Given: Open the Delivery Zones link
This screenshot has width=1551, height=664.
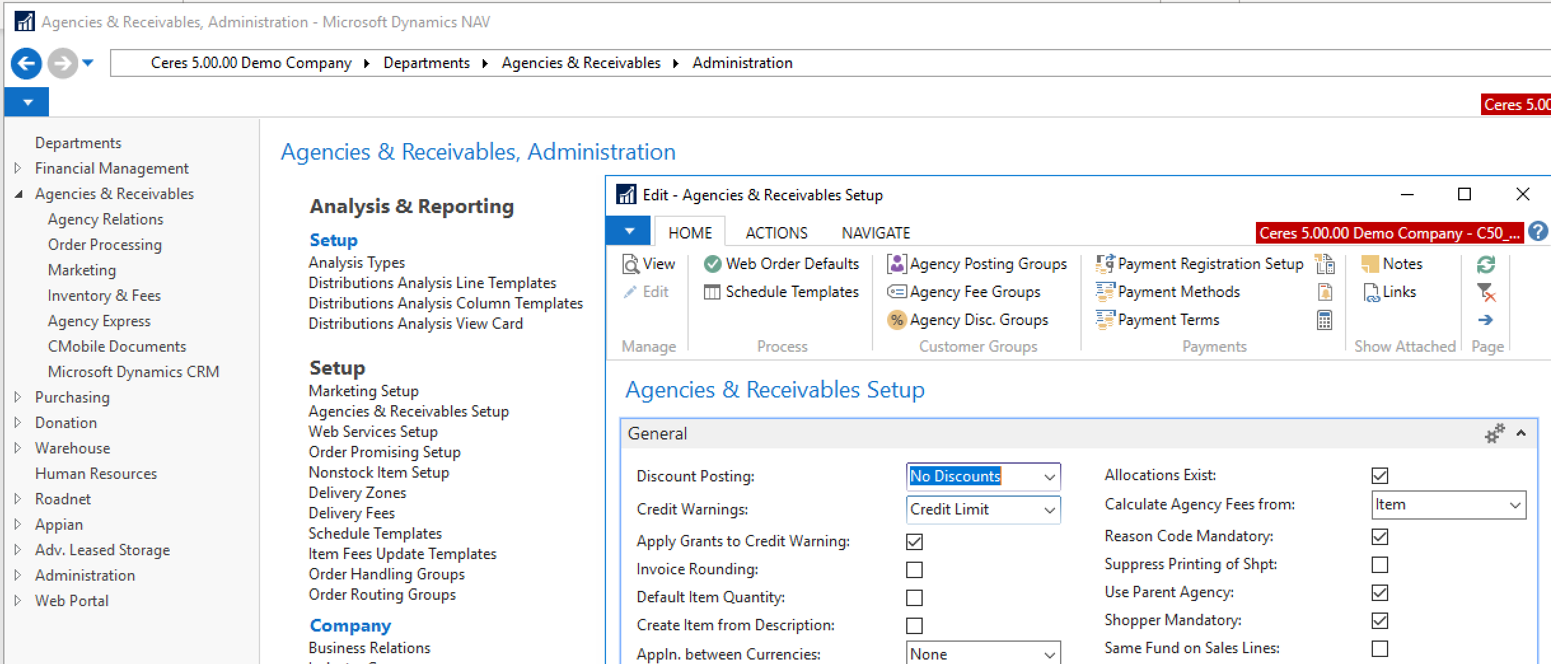Looking at the screenshot, I should click(x=357, y=493).
